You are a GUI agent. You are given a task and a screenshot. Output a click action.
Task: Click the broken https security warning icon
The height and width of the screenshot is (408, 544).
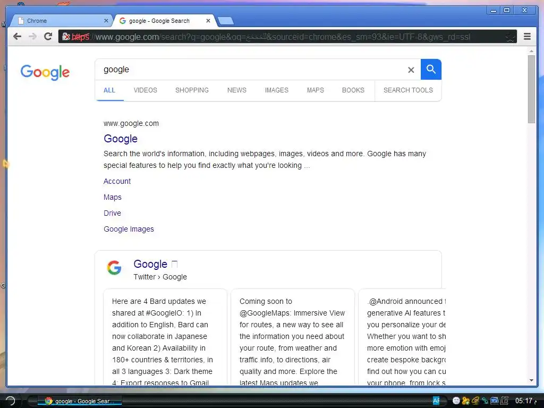tap(66, 37)
